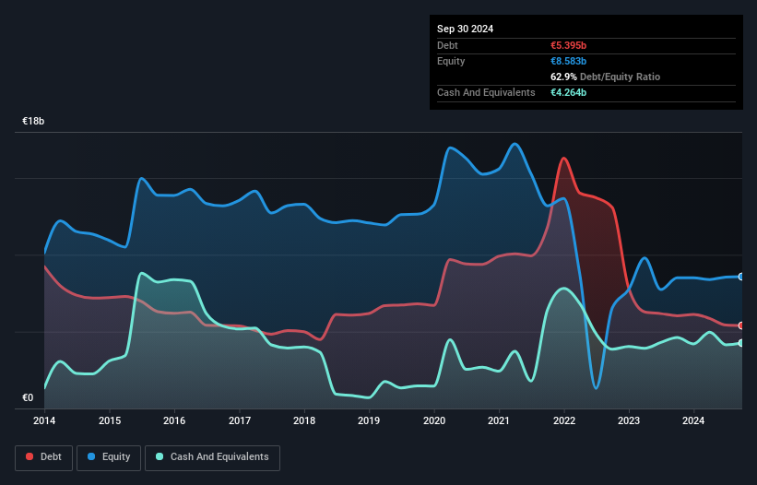Click the red Debt legend dot
The height and width of the screenshot is (485, 757).
30,456
